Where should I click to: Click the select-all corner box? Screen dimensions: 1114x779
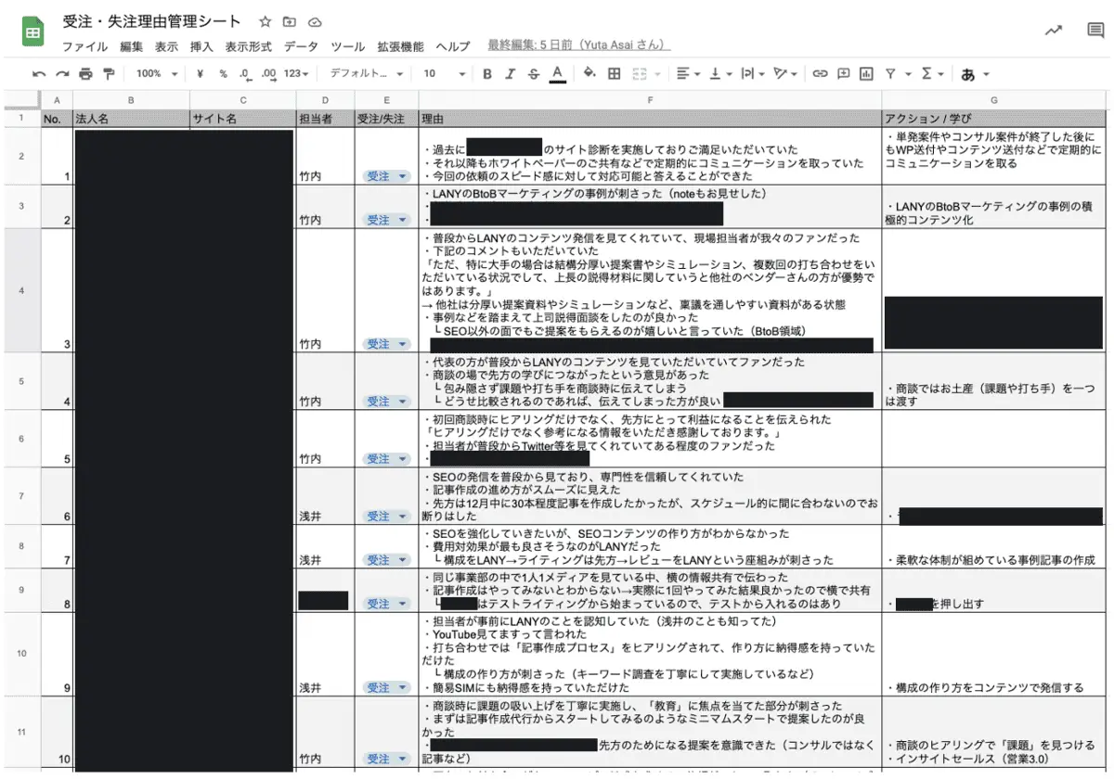point(21,99)
